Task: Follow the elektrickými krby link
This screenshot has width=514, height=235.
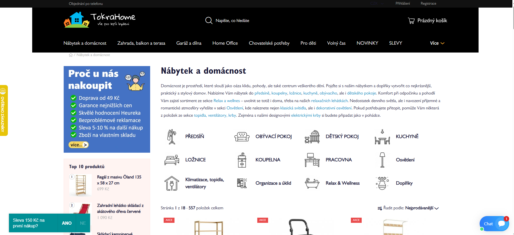Action: 306,115
